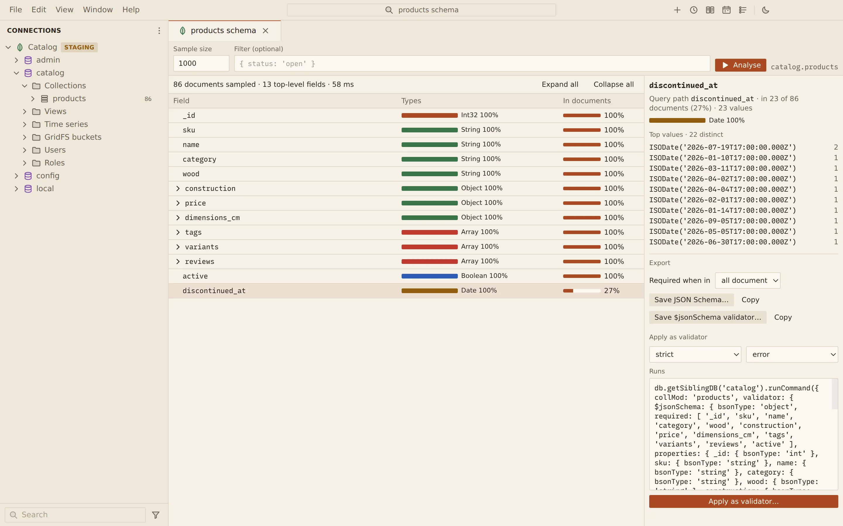Image resolution: width=843 pixels, height=526 pixels.
Task: Click the search magnifier in top bar
Action: tap(389, 10)
